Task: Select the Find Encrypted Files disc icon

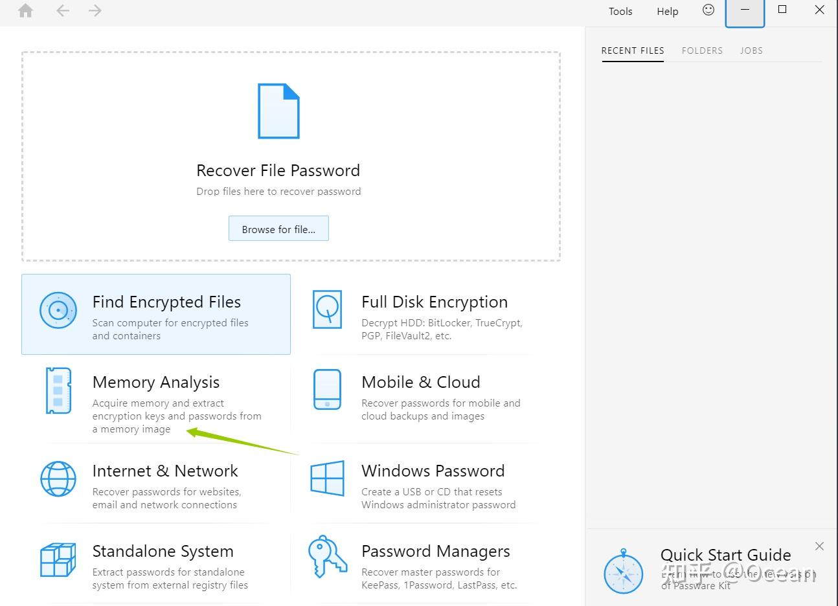Action: [58, 310]
